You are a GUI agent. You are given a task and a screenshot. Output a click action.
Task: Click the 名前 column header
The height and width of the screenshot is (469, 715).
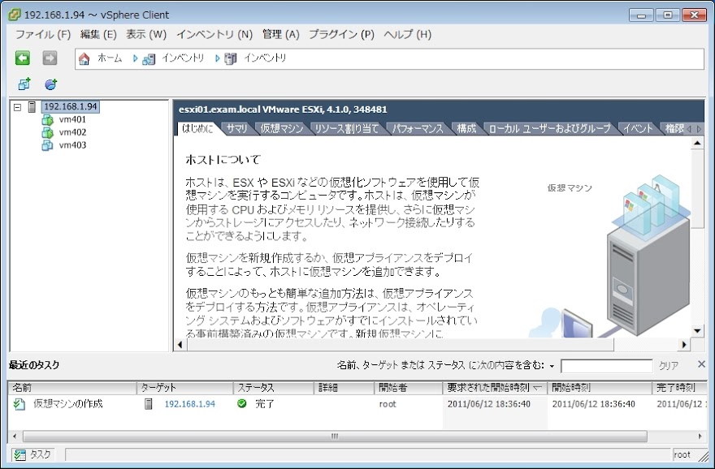pyautogui.click(x=72, y=388)
